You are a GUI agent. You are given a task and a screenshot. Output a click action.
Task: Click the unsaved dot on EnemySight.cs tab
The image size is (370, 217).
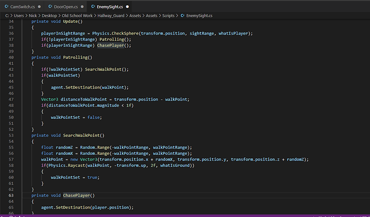coord(127,7)
